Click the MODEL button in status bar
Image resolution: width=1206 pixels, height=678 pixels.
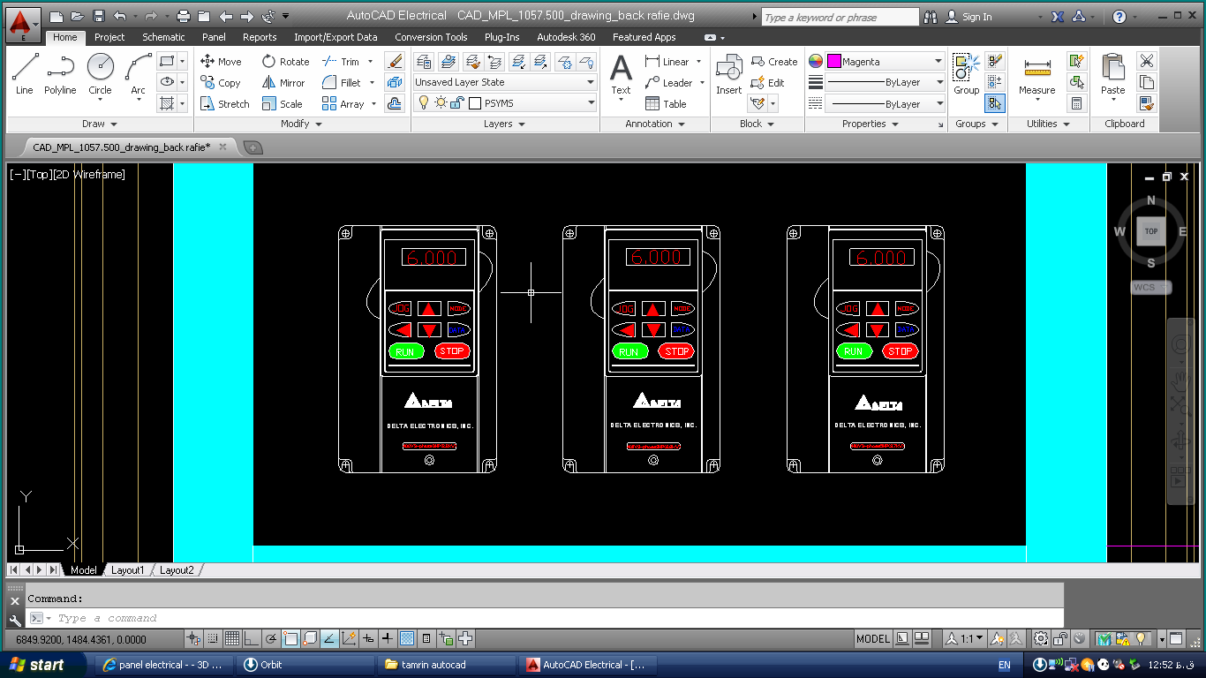[x=873, y=638]
